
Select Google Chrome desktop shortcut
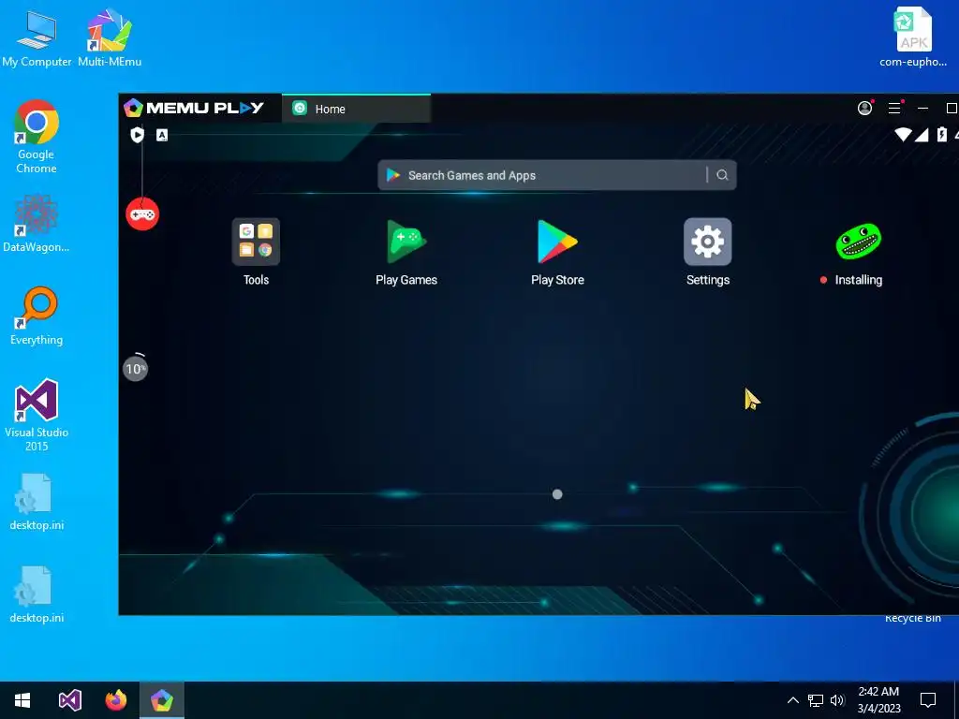[37, 137]
